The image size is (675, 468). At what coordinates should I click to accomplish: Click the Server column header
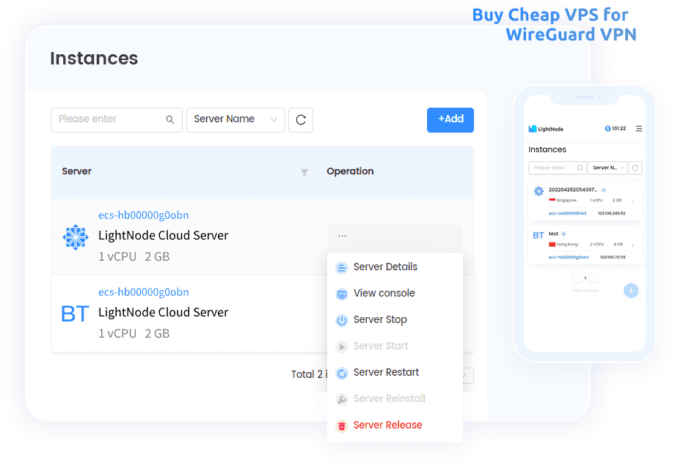pos(76,171)
